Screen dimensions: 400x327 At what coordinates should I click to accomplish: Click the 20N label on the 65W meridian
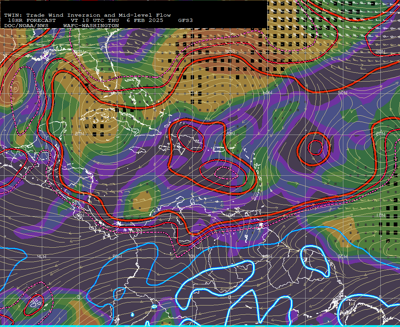(230, 133)
